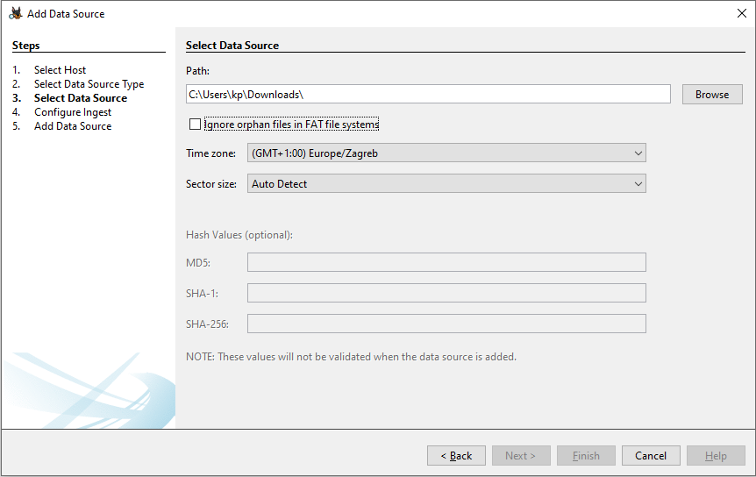This screenshot has width=756, height=477.
Task: Click inside the Path text field
Action: (x=427, y=95)
